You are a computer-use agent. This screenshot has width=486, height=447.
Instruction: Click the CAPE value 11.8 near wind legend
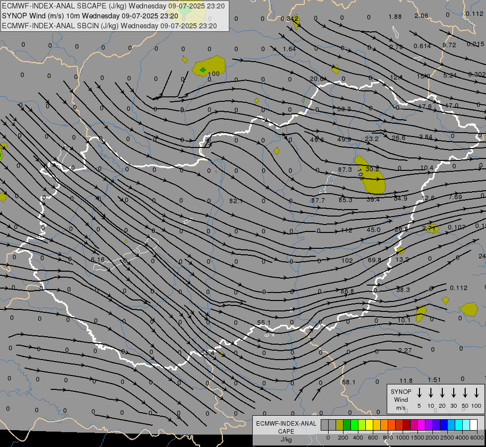(406, 380)
